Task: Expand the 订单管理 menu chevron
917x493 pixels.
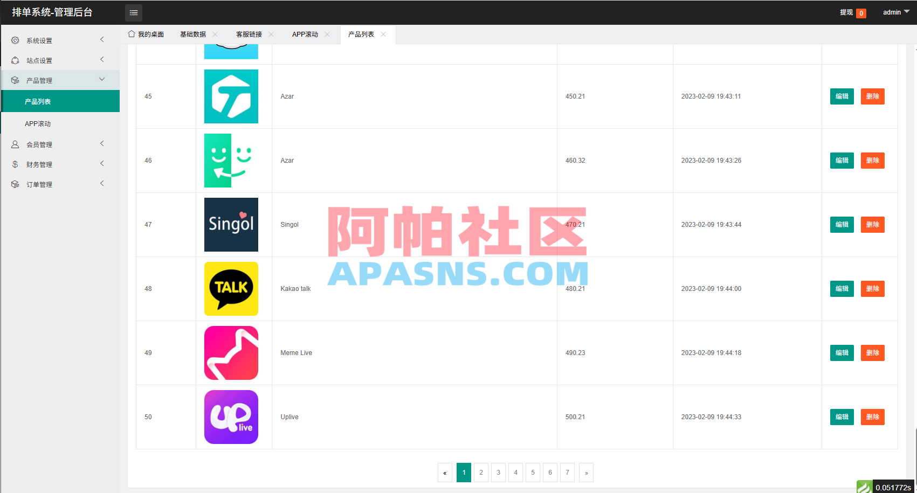Action: pos(102,184)
